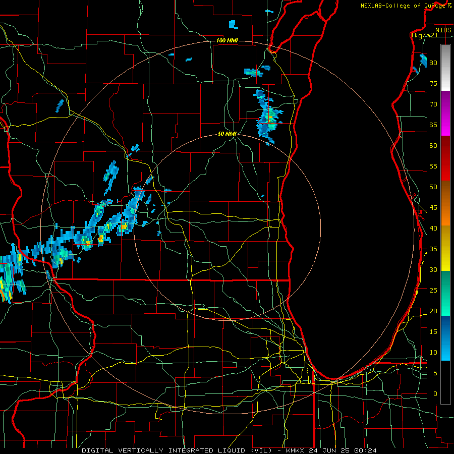This screenshot has height=454, width=454.
Task: Click the color scale value 15
Action: (433, 332)
